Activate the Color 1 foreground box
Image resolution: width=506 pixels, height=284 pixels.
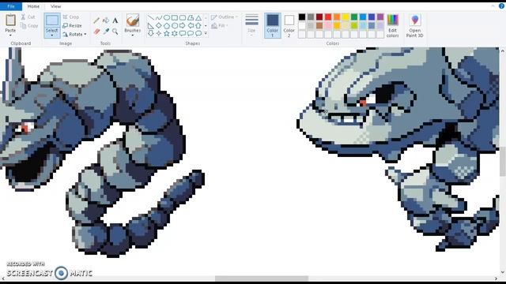point(273,25)
